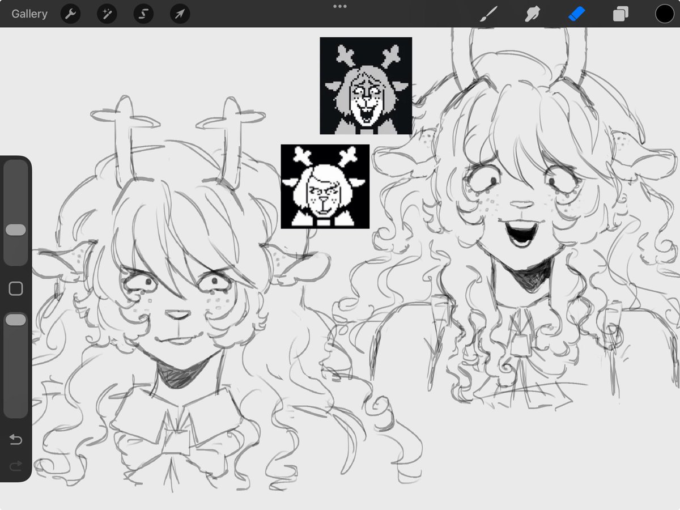
Task: Click the brush opacity slider handle
Action: tap(15, 320)
